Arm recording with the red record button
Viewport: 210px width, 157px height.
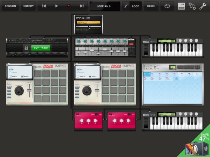69,6
